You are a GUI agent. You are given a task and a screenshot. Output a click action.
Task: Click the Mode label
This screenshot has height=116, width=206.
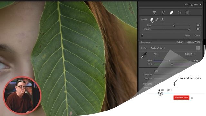144,19
